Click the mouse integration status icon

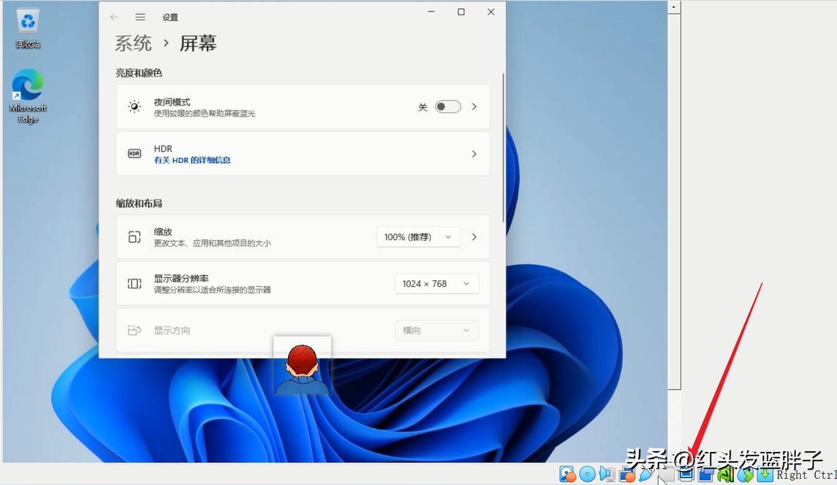click(745, 474)
